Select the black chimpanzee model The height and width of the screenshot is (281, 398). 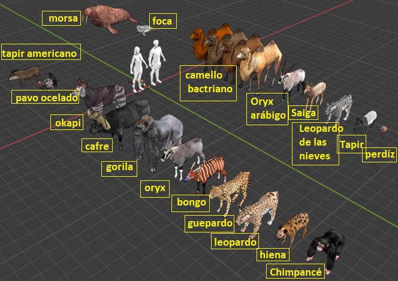coord(325,250)
